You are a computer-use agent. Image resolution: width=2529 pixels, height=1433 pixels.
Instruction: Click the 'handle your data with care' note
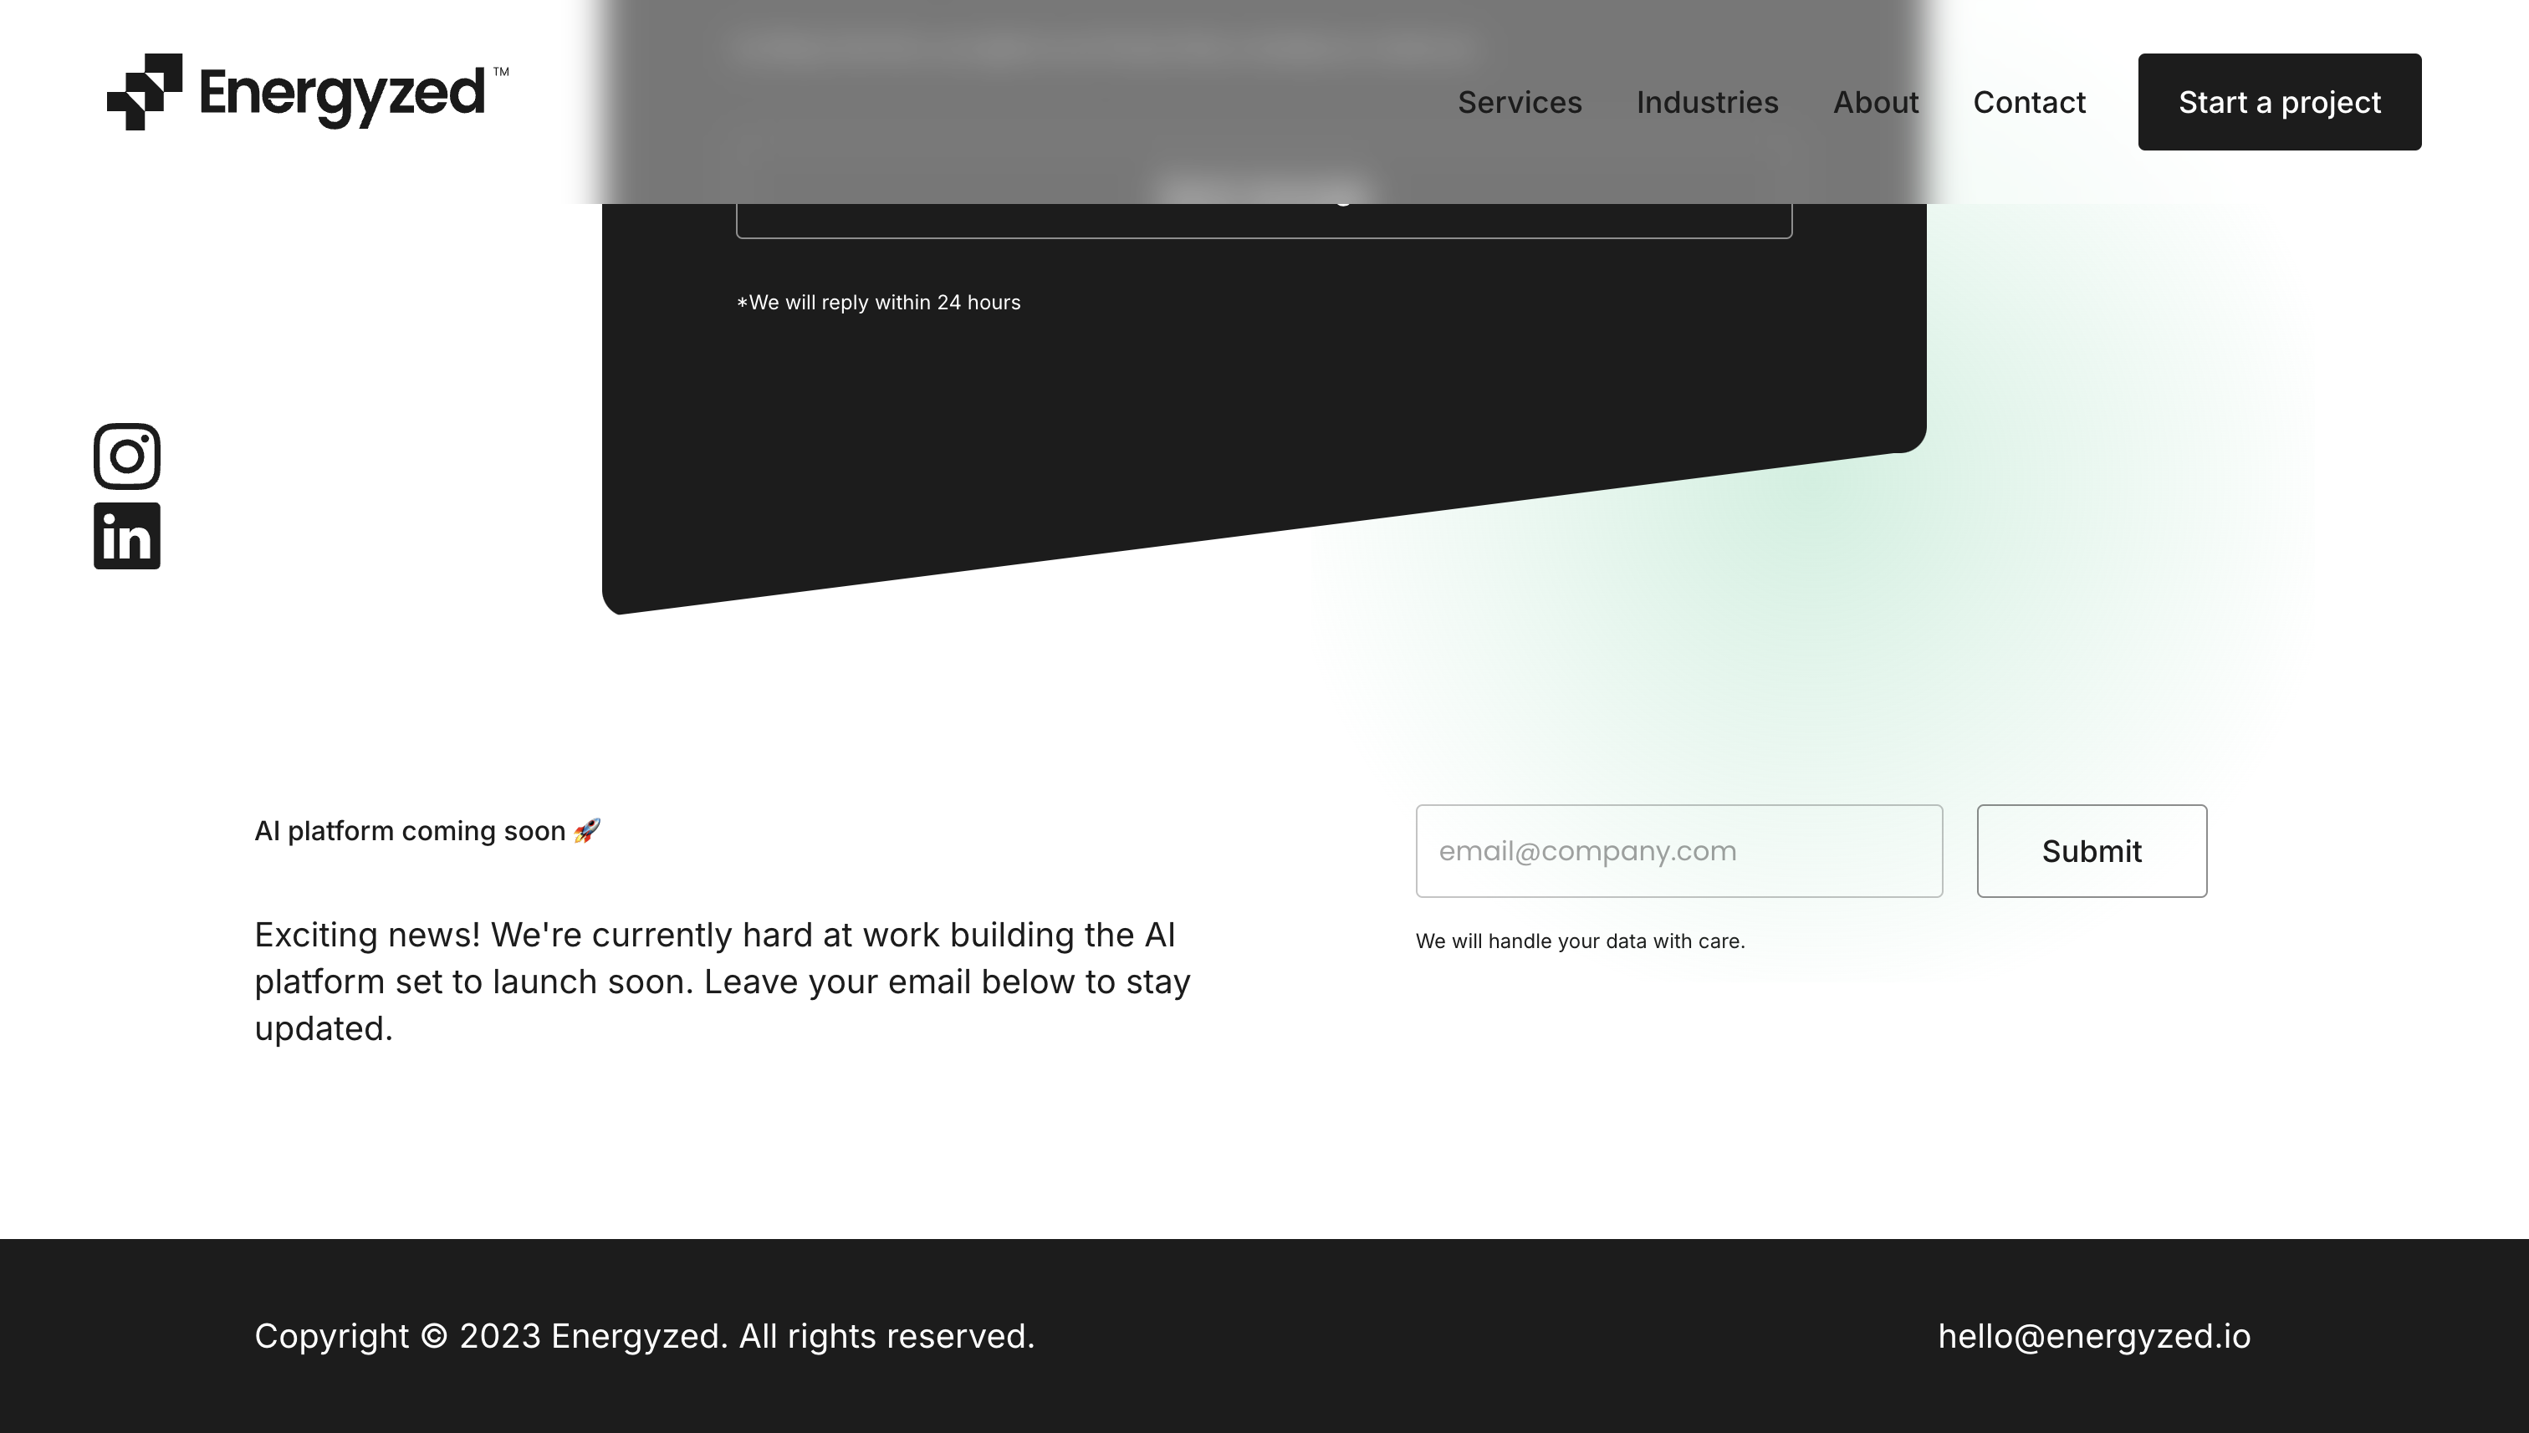point(1579,941)
